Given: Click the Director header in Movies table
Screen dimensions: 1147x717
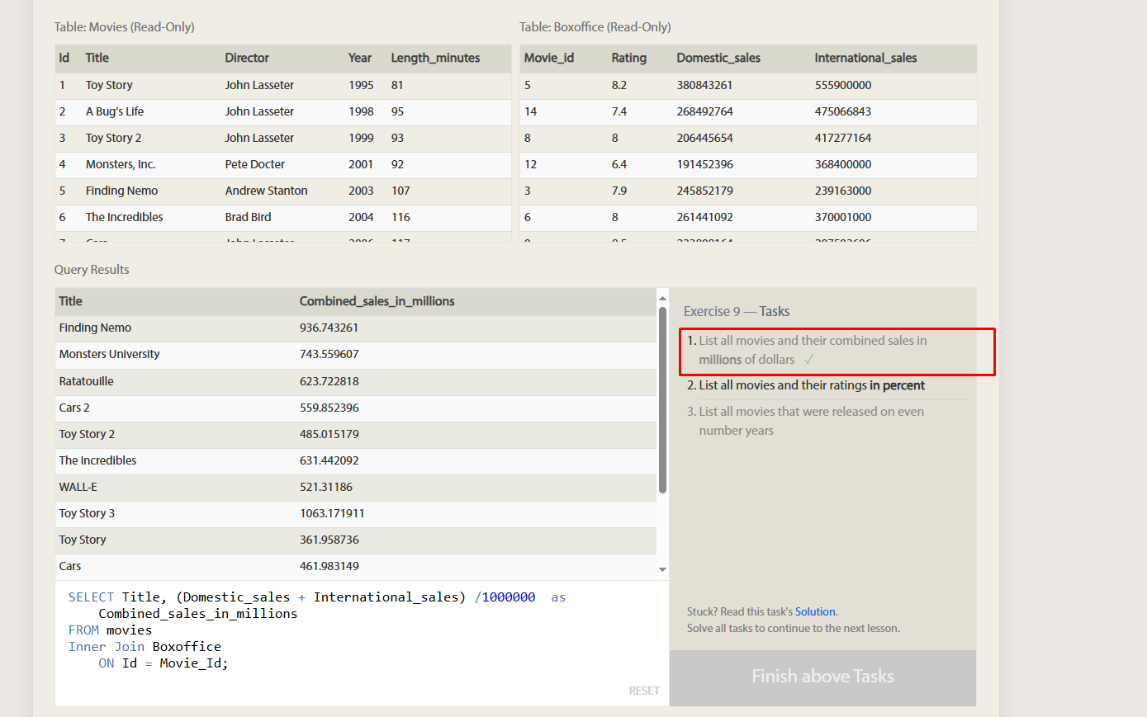Looking at the screenshot, I should 247,58.
